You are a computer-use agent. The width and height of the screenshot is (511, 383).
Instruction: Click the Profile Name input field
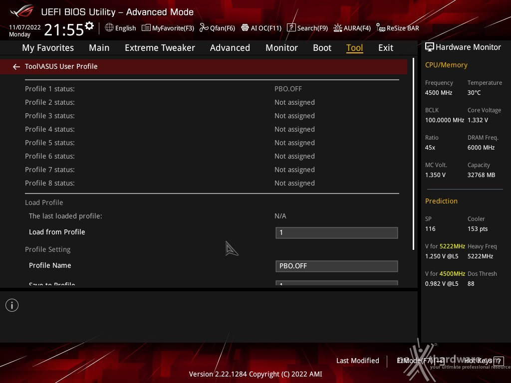pos(337,266)
